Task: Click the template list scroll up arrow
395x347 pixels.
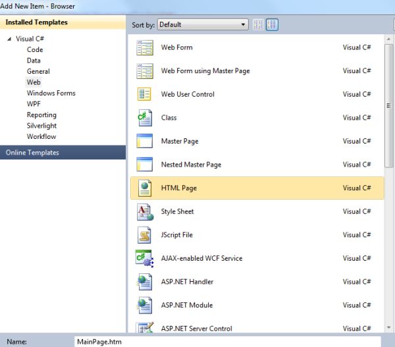Action: [x=388, y=39]
